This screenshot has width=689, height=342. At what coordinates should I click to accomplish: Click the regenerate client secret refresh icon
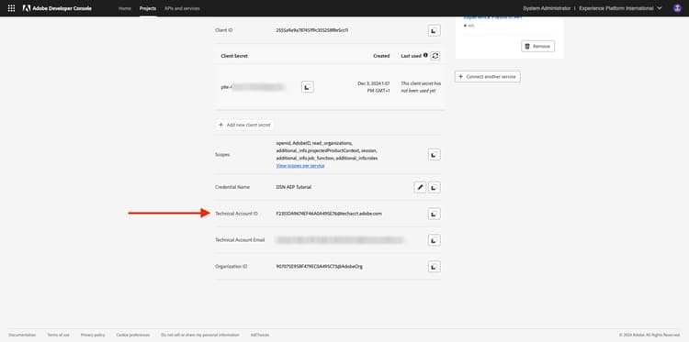tap(435, 56)
